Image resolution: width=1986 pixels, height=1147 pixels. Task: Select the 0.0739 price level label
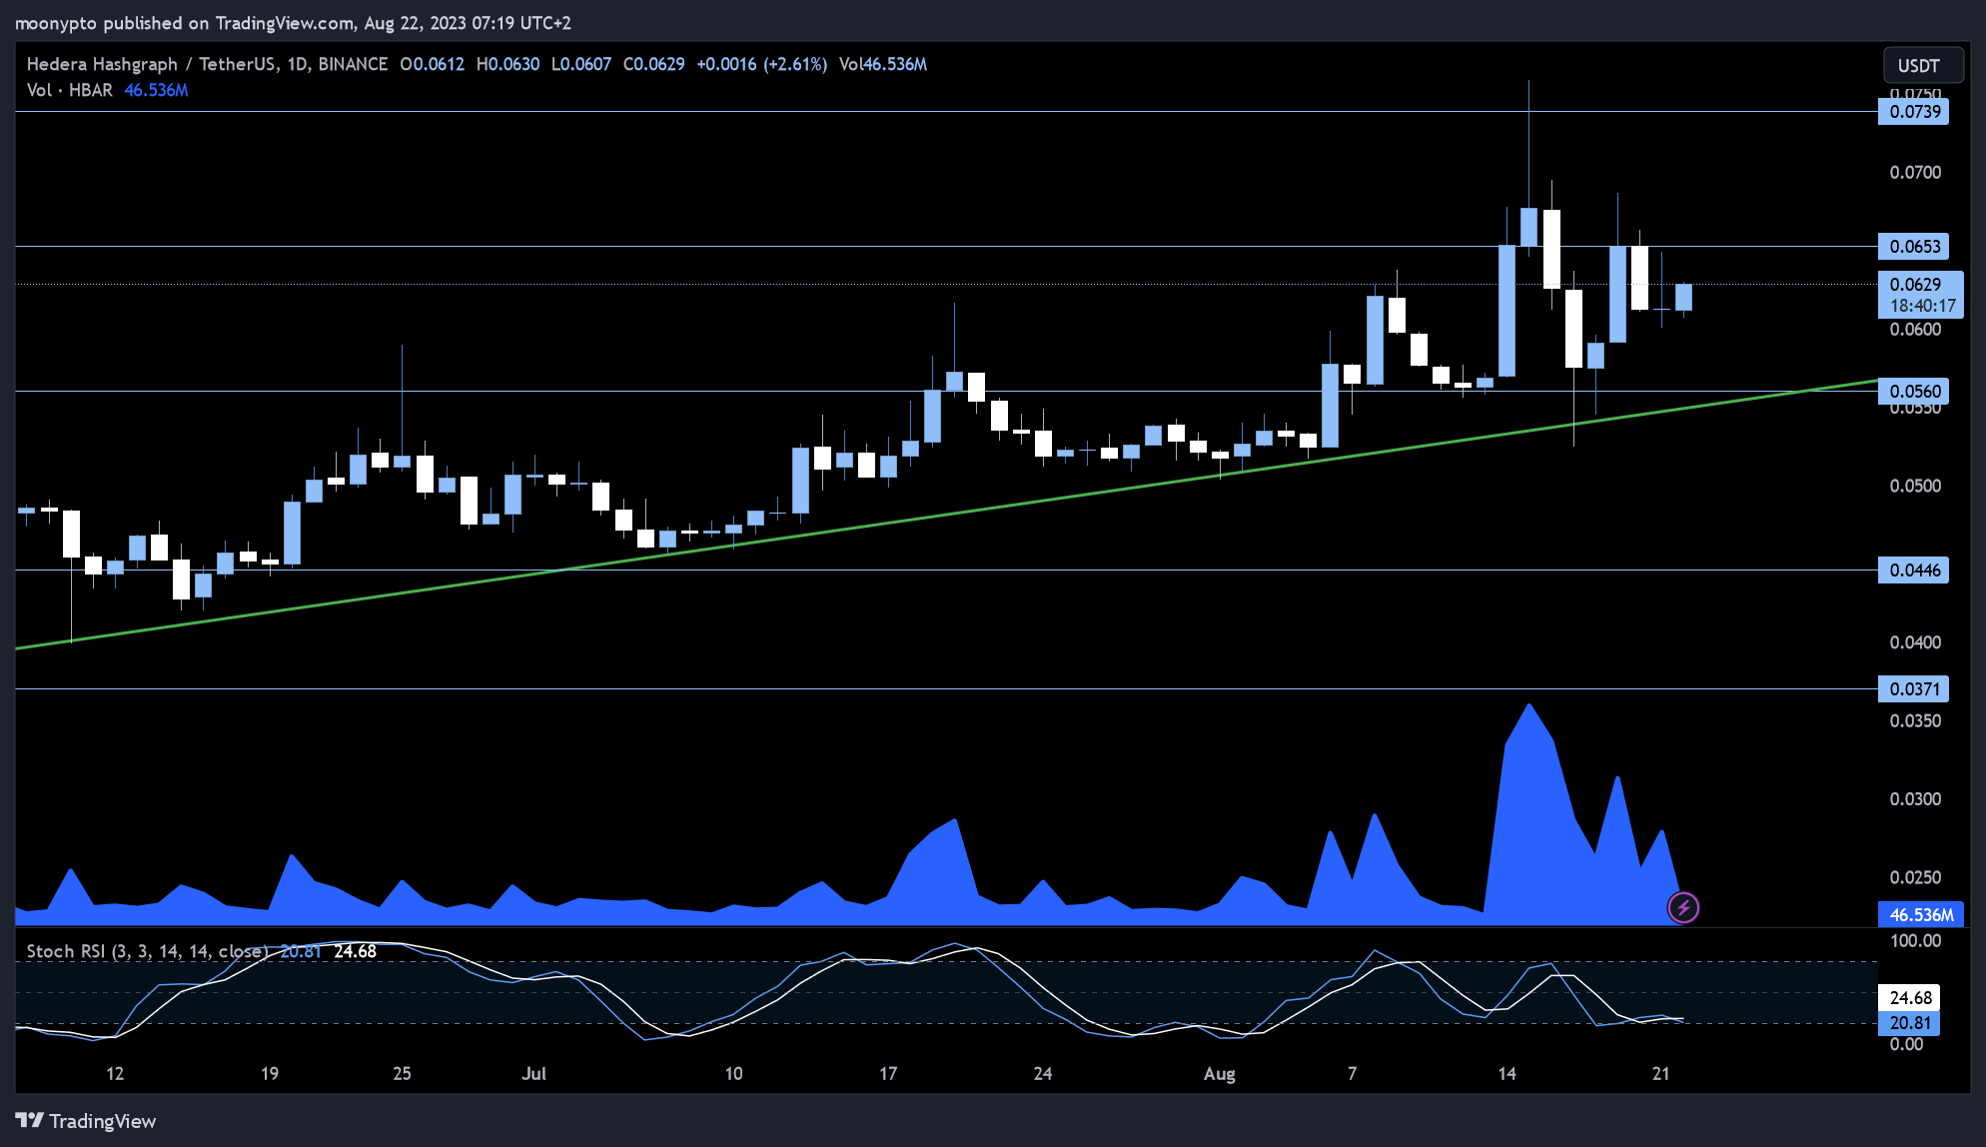click(1914, 112)
